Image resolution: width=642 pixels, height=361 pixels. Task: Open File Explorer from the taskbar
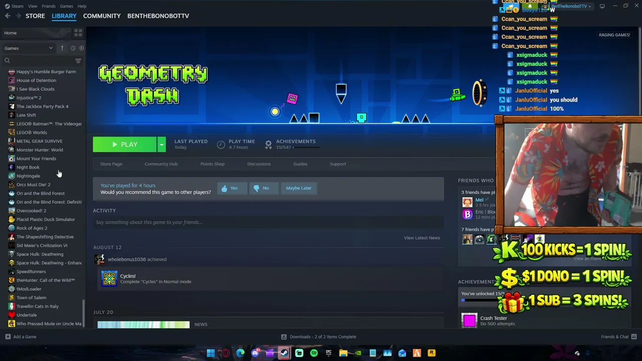(343, 353)
